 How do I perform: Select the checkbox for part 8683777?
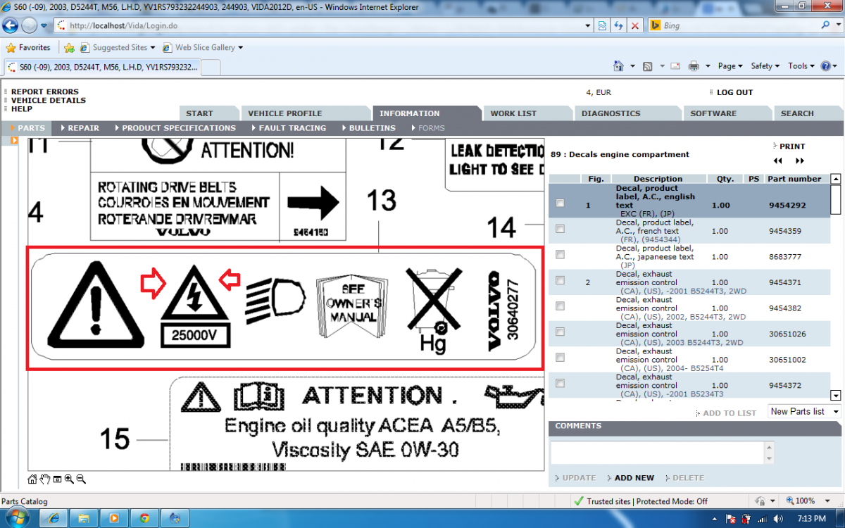coord(560,255)
